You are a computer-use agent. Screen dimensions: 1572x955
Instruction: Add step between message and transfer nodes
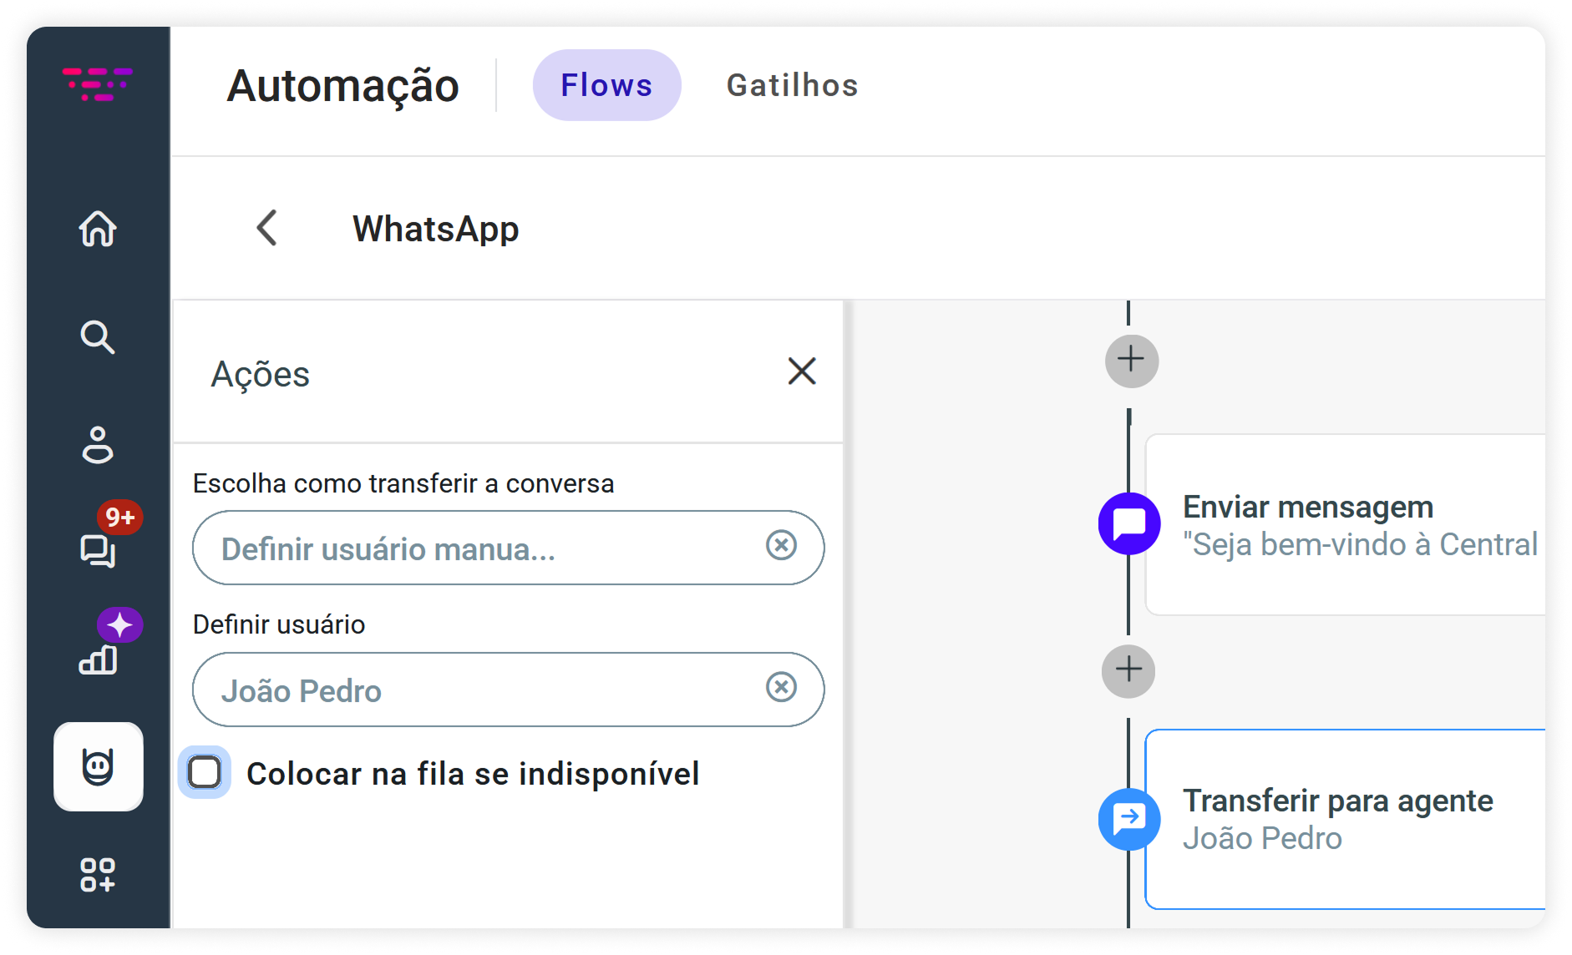coord(1128,670)
